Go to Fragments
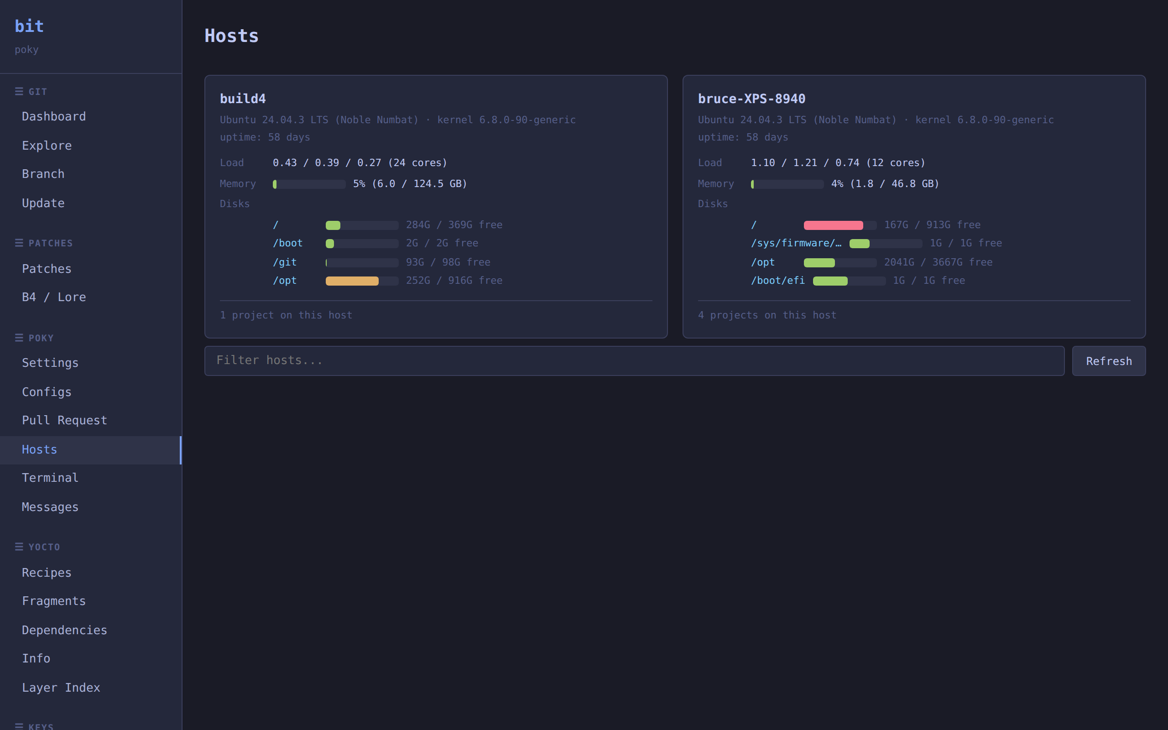Viewport: 1168px width, 730px height. 91,601
